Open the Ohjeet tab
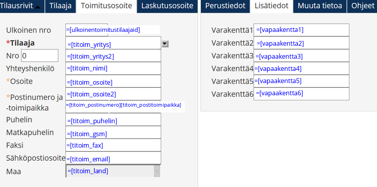The width and height of the screenshot is (377, 187). [363, 6]
